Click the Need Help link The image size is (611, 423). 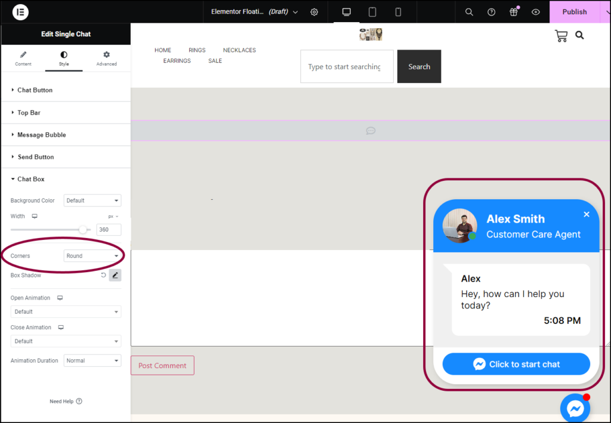pyautogui.click(x=66, y=401)
